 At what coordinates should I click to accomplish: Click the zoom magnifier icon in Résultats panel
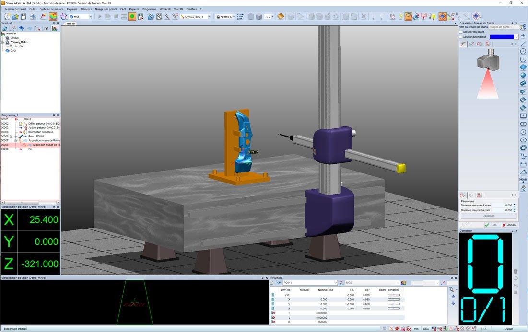tap(451, 290)
